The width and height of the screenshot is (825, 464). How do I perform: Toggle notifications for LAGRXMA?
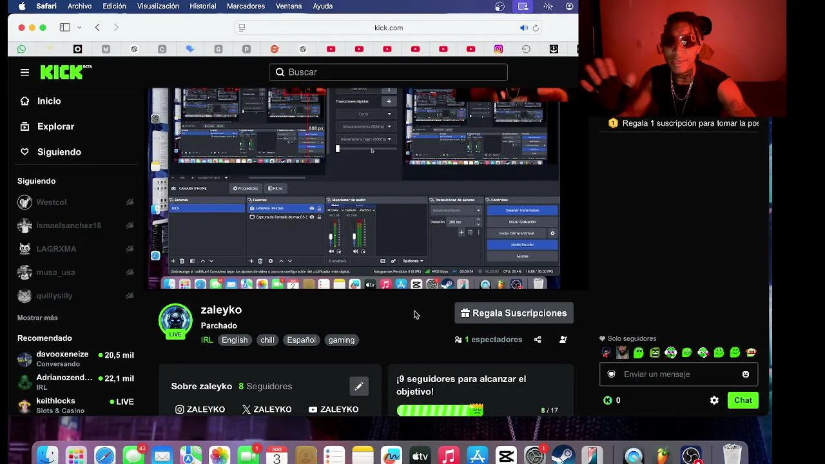(130, 249)
